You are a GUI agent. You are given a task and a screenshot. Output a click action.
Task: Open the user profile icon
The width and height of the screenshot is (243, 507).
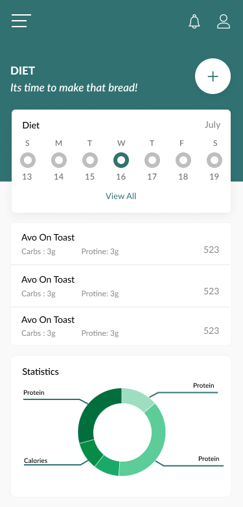click(x=224, y=21)
